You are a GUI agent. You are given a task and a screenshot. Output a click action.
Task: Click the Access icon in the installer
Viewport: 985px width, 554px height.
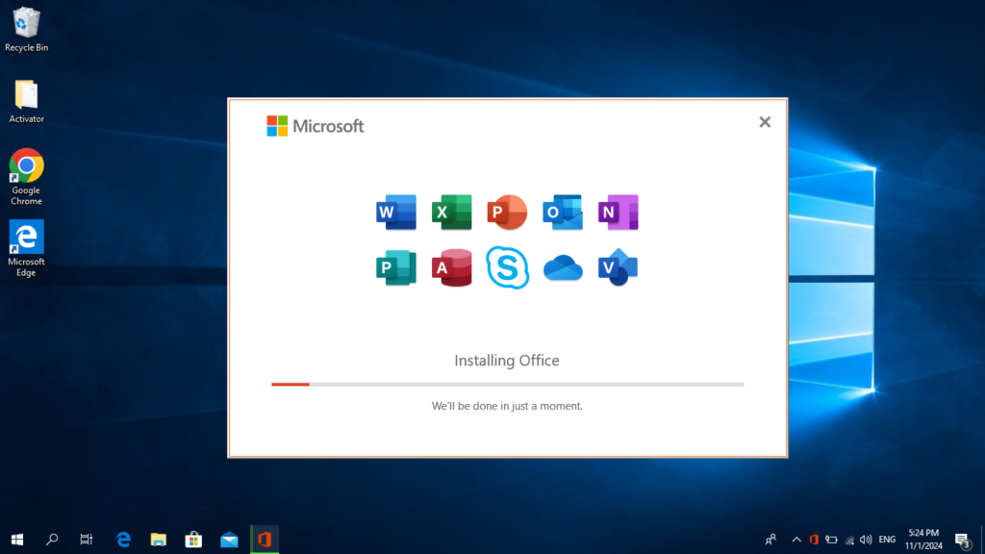[452, 268]
